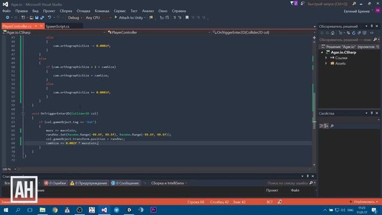382x215 pixels.
Task: Click the Find in Files toolbar icon
Action: coord(151,17)
